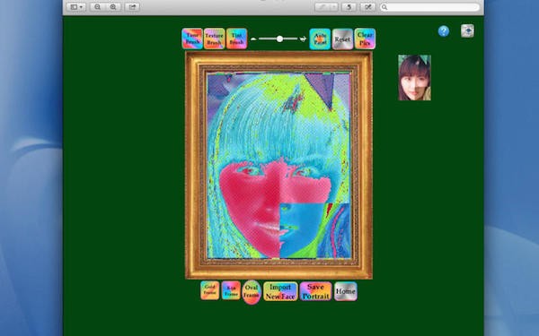The image size is (539, 336).
Task: Choose the Oval Frame option
Action: coord(252,292)
